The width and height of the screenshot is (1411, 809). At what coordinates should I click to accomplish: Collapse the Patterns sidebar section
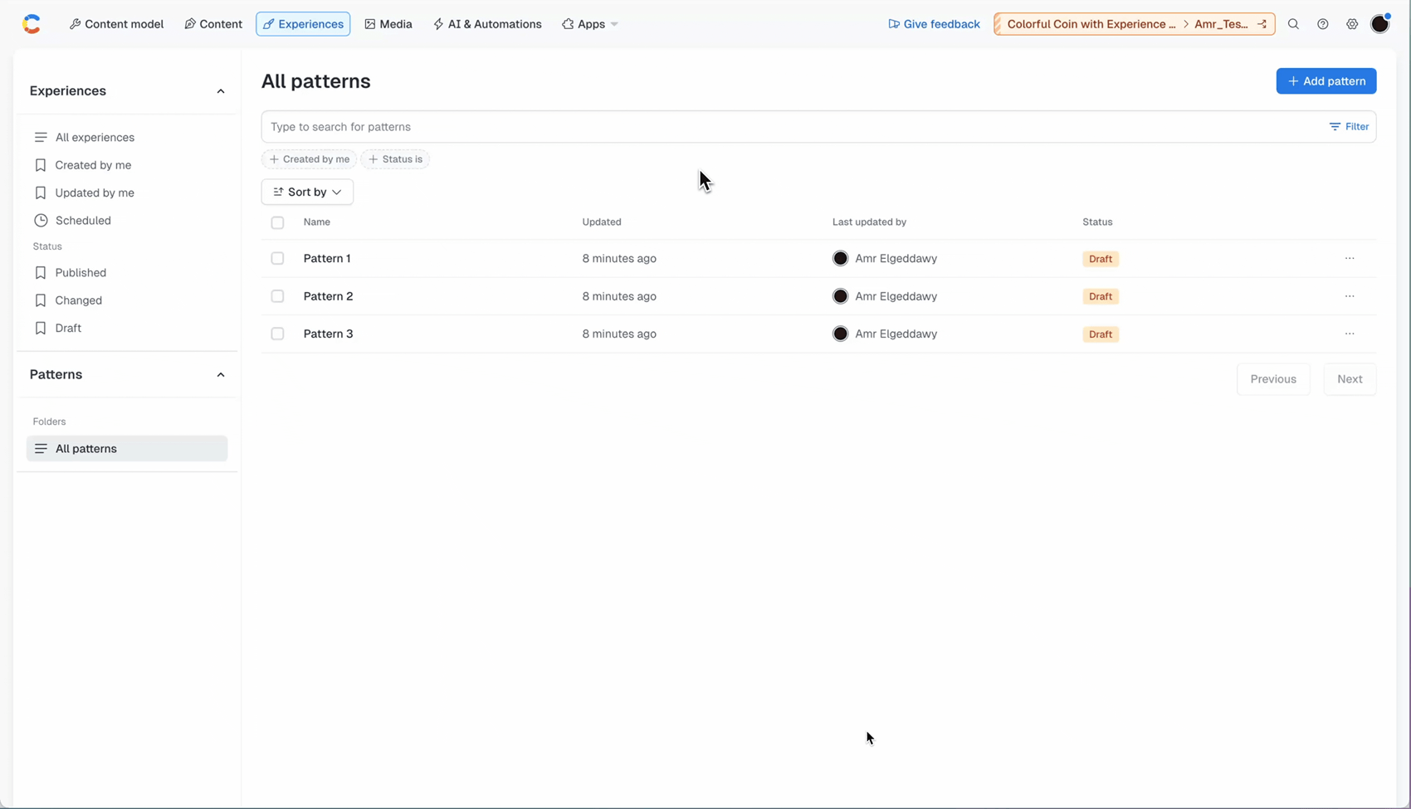(221, 375)
